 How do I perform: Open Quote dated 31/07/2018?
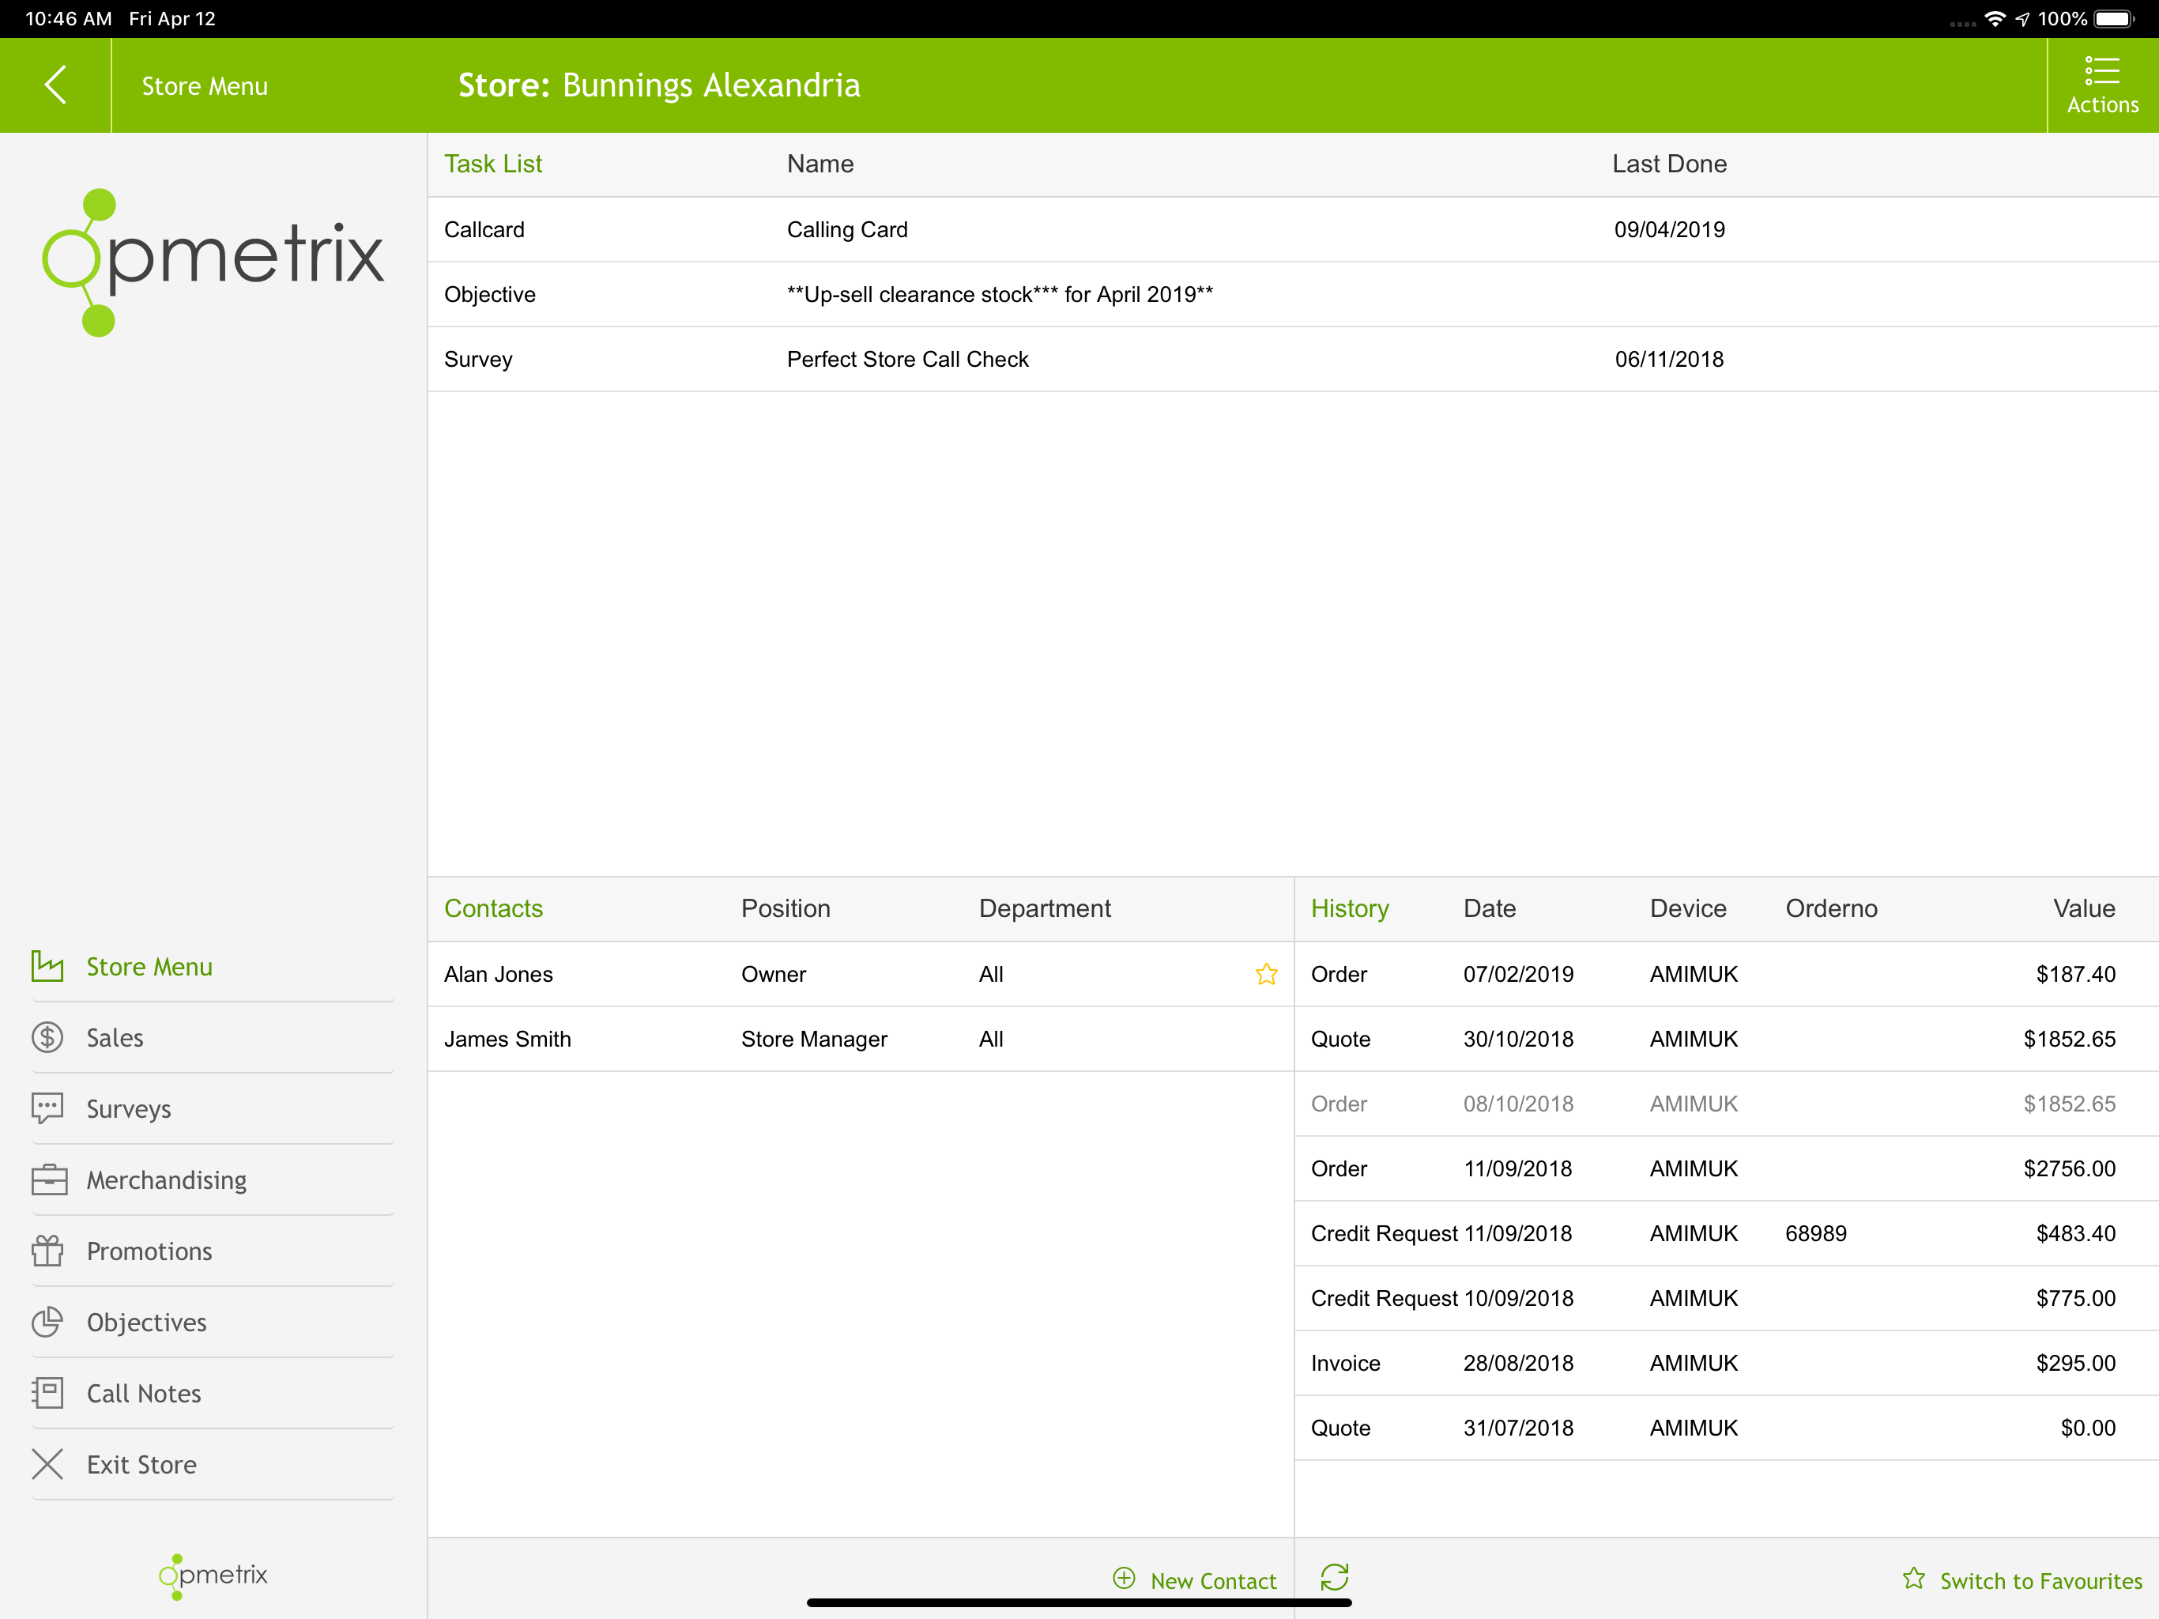click(1726, 1428)
